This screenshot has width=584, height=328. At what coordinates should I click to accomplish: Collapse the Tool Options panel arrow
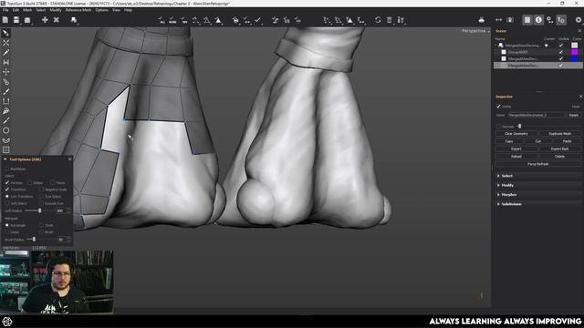click(x=5, y=159)
